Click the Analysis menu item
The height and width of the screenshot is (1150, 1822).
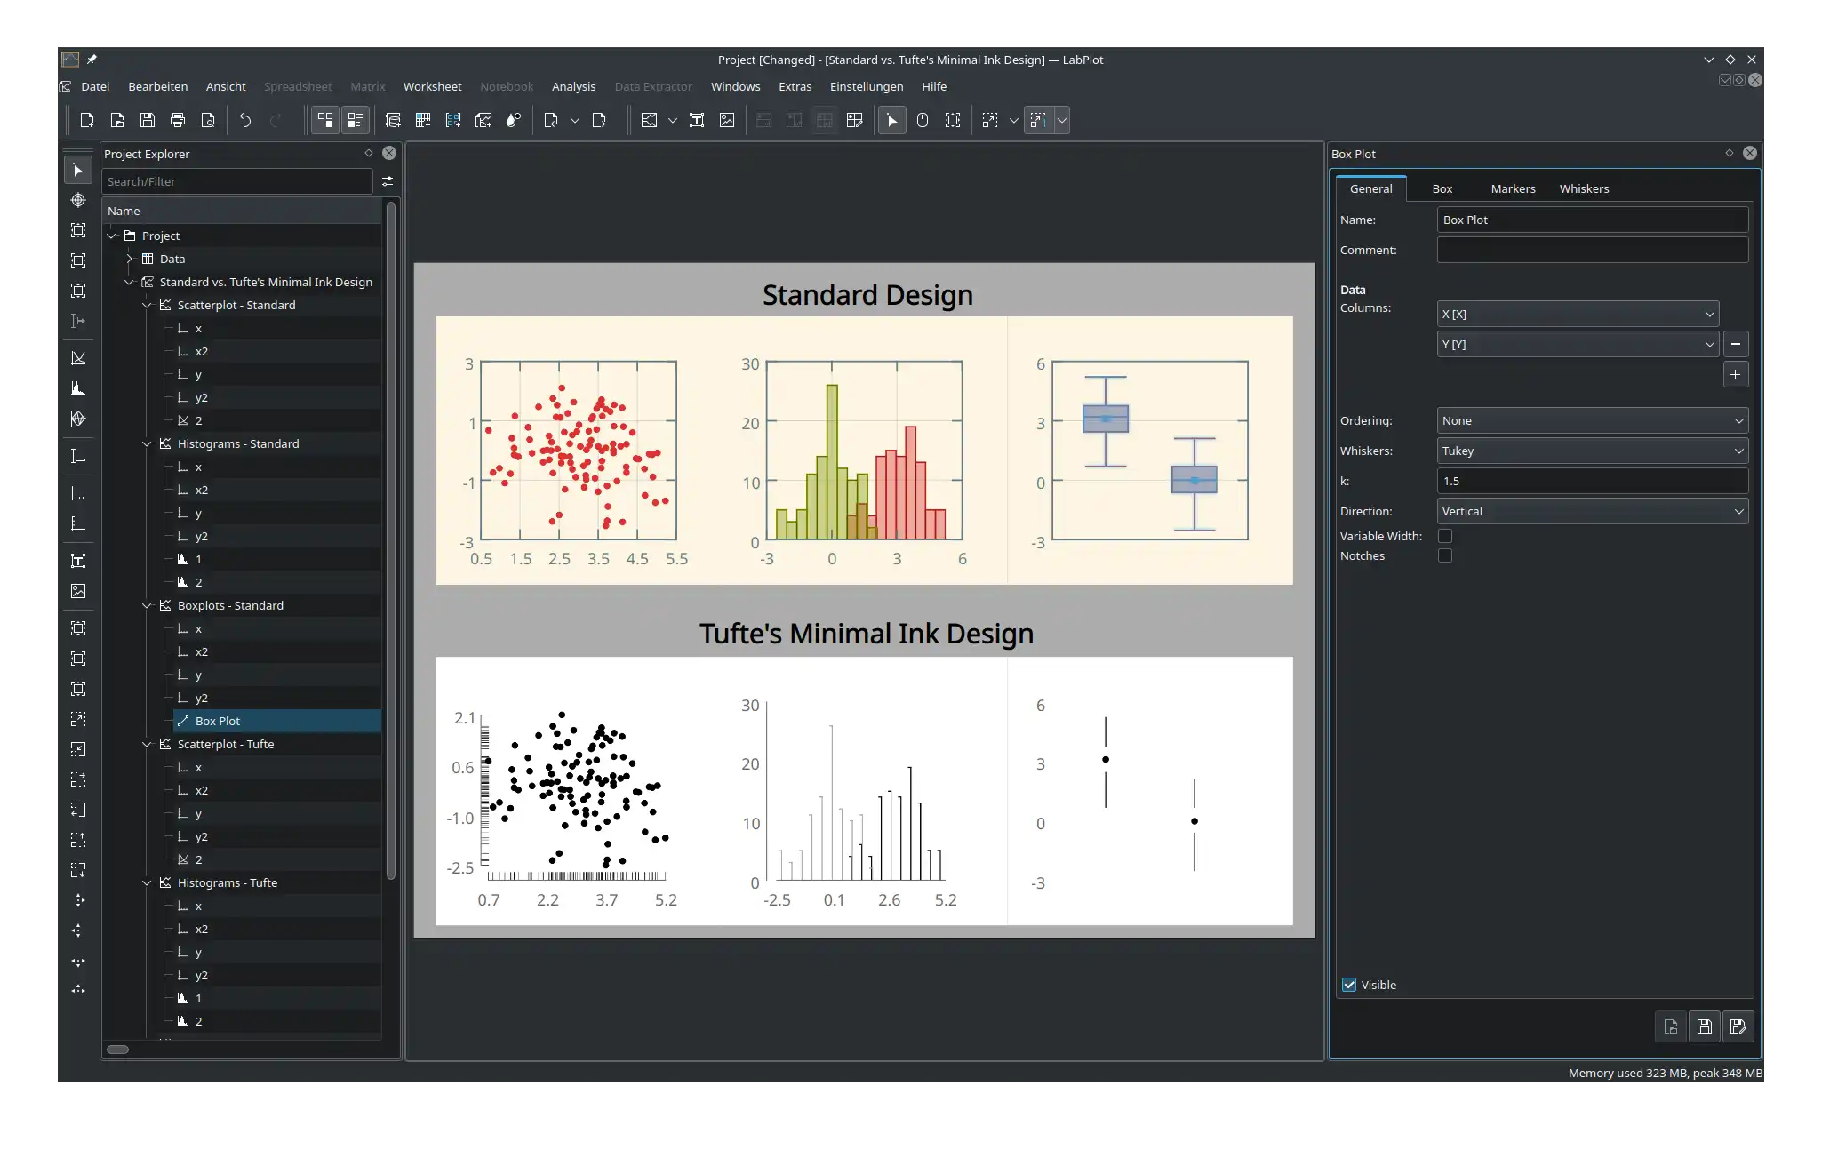tap(574, 86)
